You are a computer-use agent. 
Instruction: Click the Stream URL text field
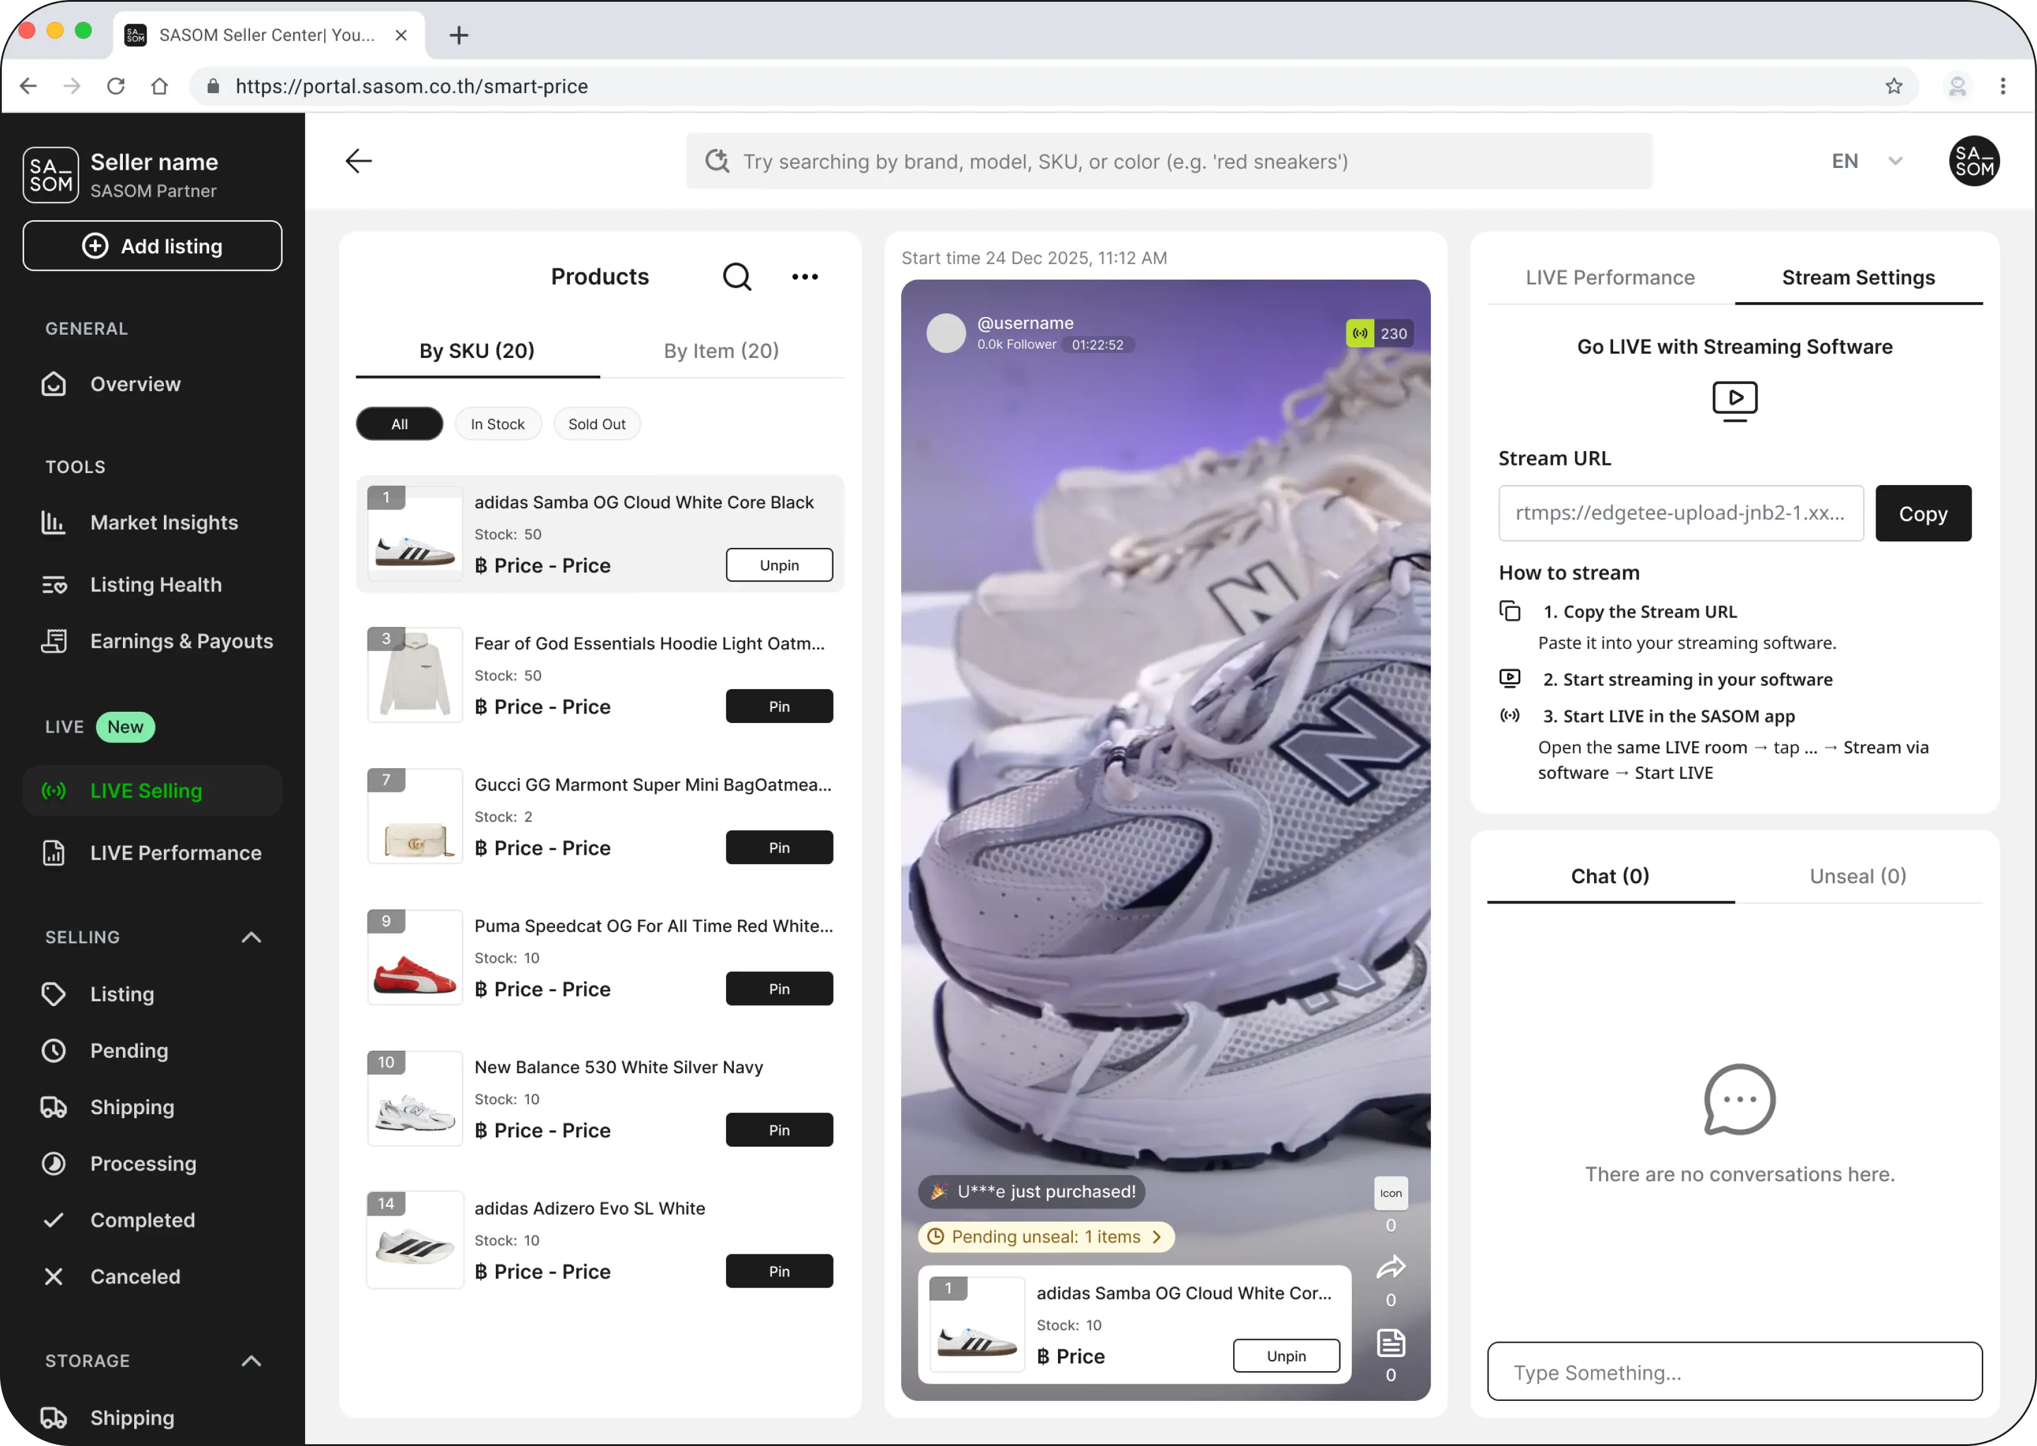click(1681, 514)
